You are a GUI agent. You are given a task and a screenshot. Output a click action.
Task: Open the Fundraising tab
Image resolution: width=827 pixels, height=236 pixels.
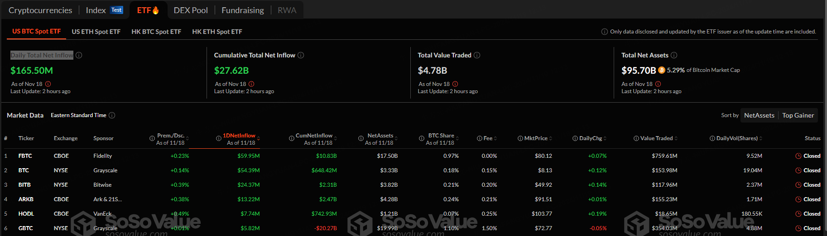click(242, 10)
